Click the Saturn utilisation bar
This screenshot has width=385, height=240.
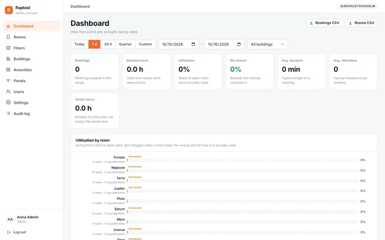(242, 212)
